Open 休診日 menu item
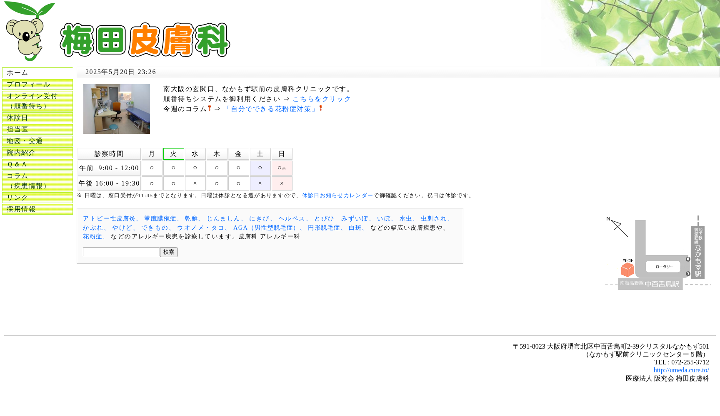720x416 pixels. (37, 118)
